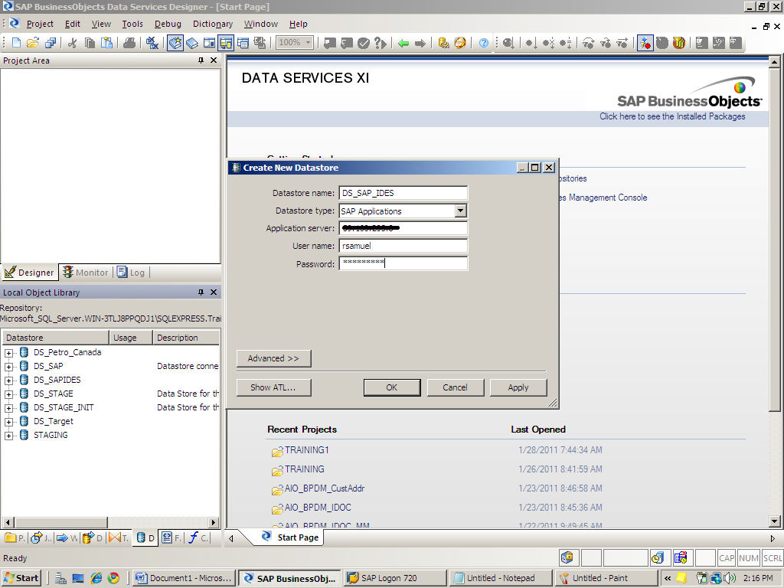Viewport: 784px width, 588px height.
Task: Open the Custom Functions tab
Action: pyautogui.click(x=198, y=538)
